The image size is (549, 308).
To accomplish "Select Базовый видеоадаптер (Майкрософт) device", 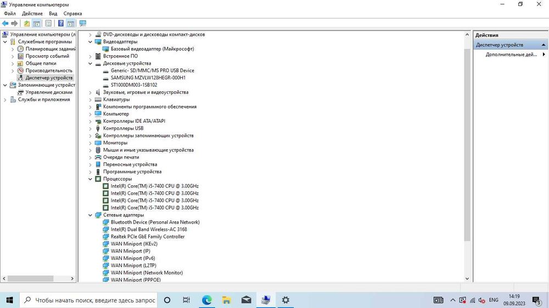I will pos(152,49).
